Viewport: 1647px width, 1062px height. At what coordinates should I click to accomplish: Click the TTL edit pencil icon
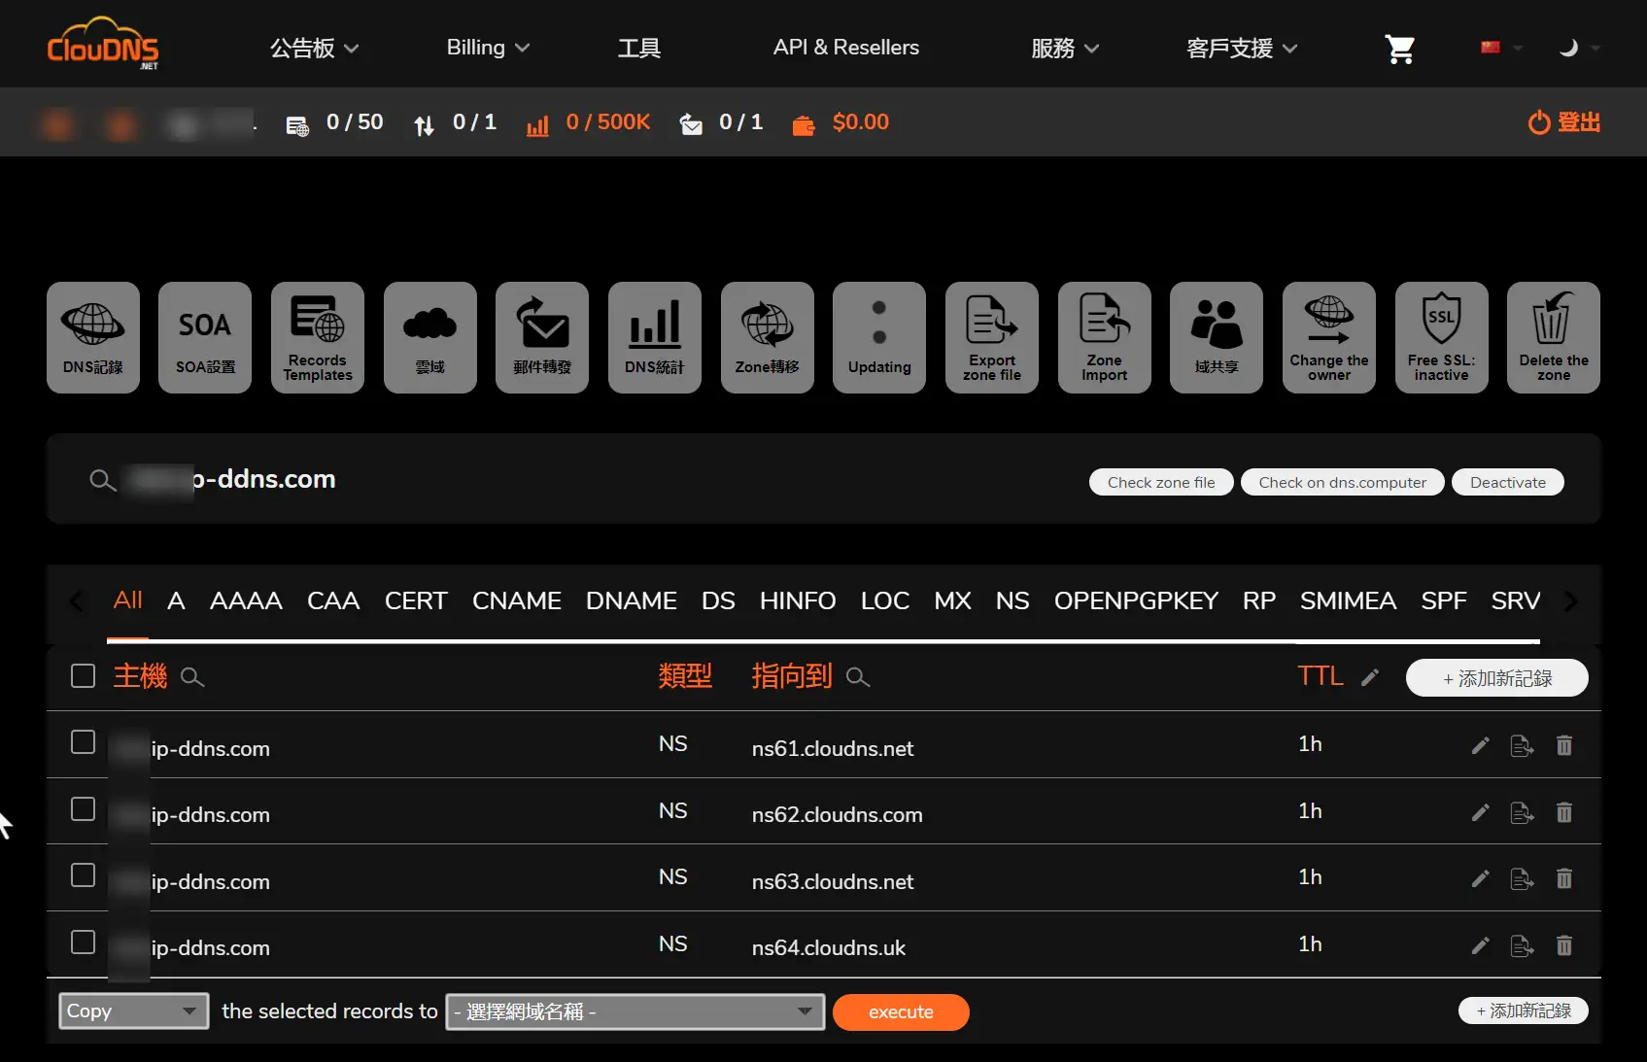pos(1370,677)
